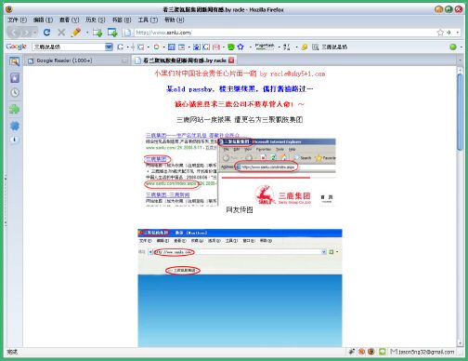Click the page icon left of the URL
Image resolution: width=468 pixels, height=361 pixels.
tap(126, 33)
